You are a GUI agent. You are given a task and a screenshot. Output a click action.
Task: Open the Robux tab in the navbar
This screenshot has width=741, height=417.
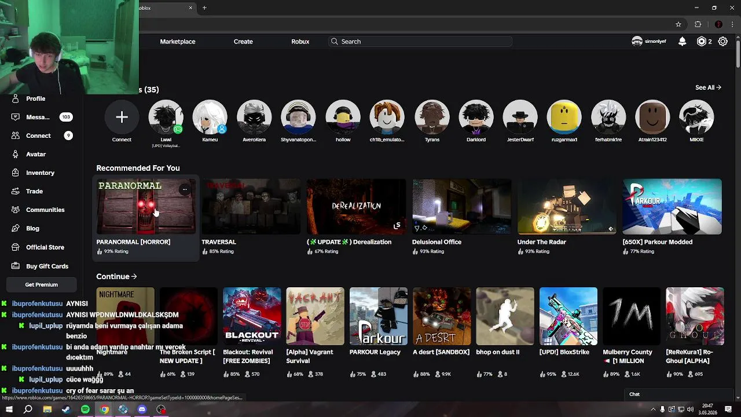[300, 42]
